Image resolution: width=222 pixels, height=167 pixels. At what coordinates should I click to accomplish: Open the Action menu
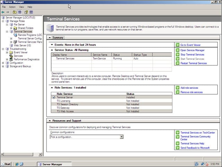coord(12,7)
